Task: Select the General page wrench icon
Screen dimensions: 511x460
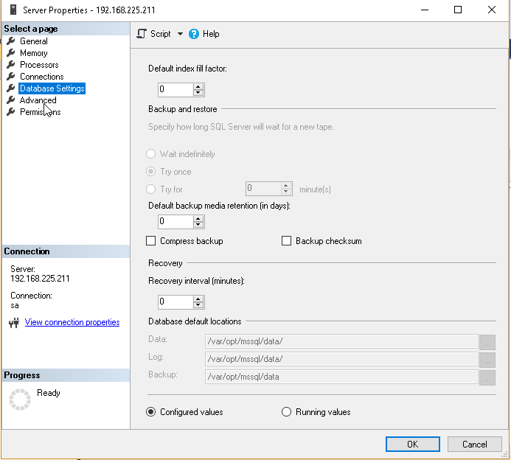Action: 11,41
